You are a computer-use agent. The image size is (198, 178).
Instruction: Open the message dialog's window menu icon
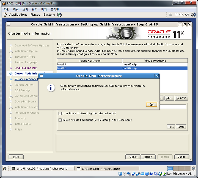pos(42,76)
